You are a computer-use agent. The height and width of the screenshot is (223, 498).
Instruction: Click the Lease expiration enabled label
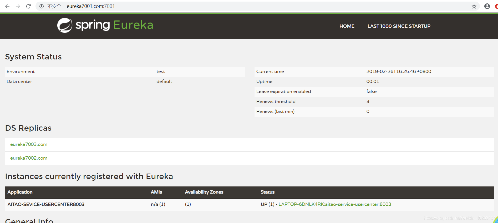coord(283,92)
